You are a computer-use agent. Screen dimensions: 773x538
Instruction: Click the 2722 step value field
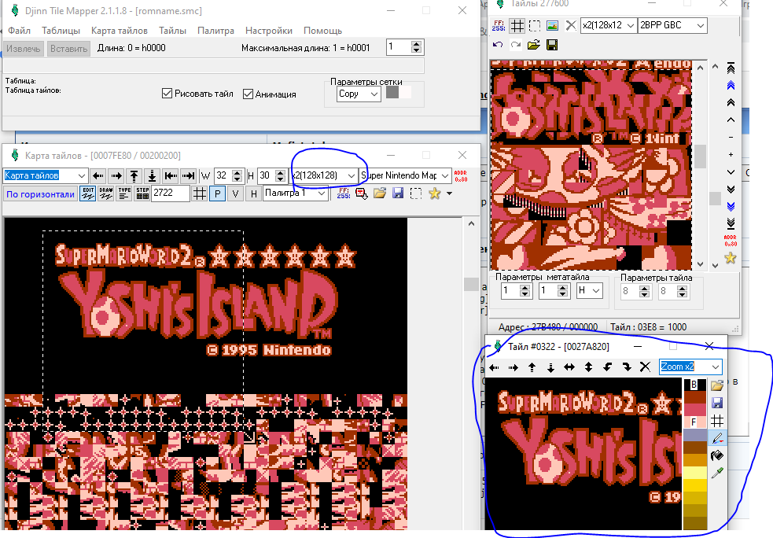[170, 193]
